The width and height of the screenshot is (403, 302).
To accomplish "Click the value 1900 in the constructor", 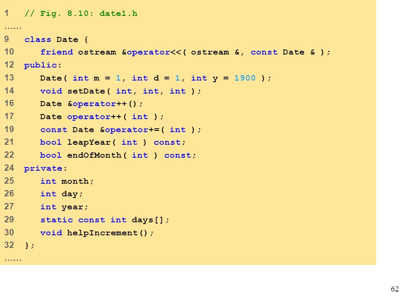I will (245, 78).
